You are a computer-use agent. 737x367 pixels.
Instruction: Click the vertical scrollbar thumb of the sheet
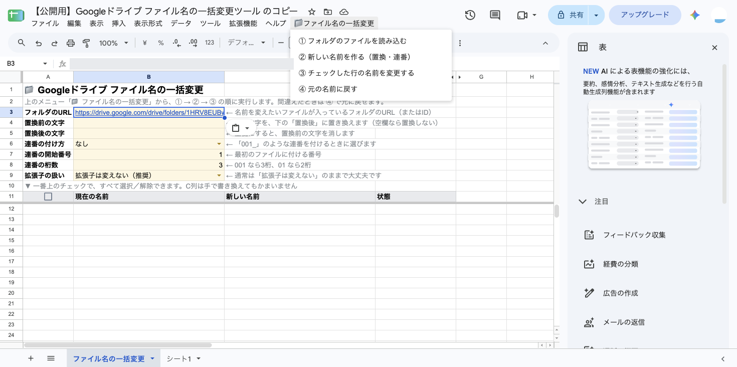[557, 211]
